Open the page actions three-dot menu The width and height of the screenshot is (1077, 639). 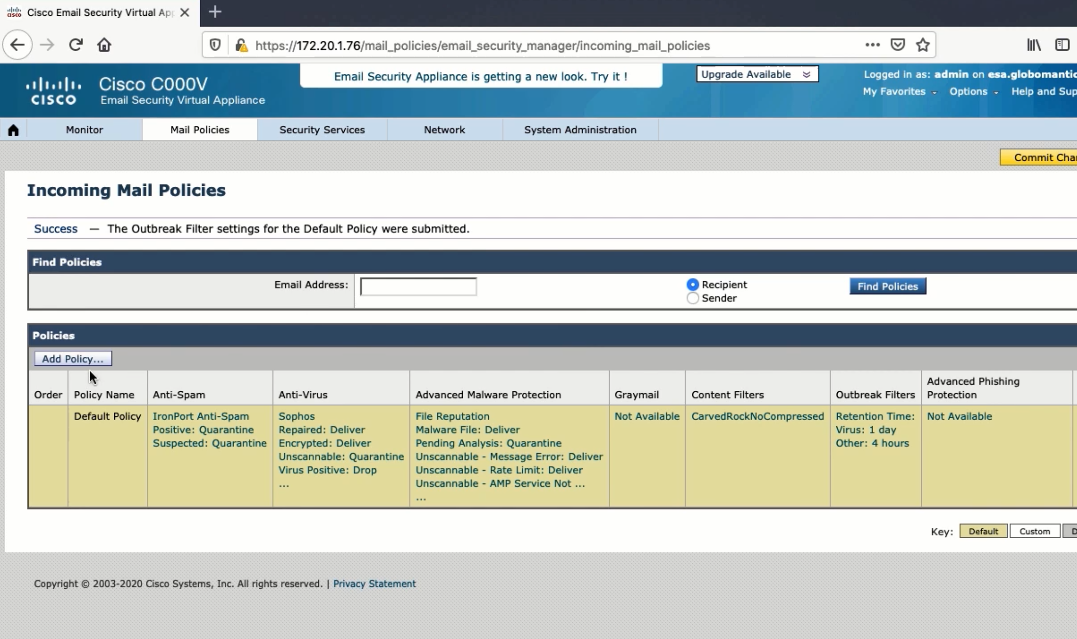872,45
